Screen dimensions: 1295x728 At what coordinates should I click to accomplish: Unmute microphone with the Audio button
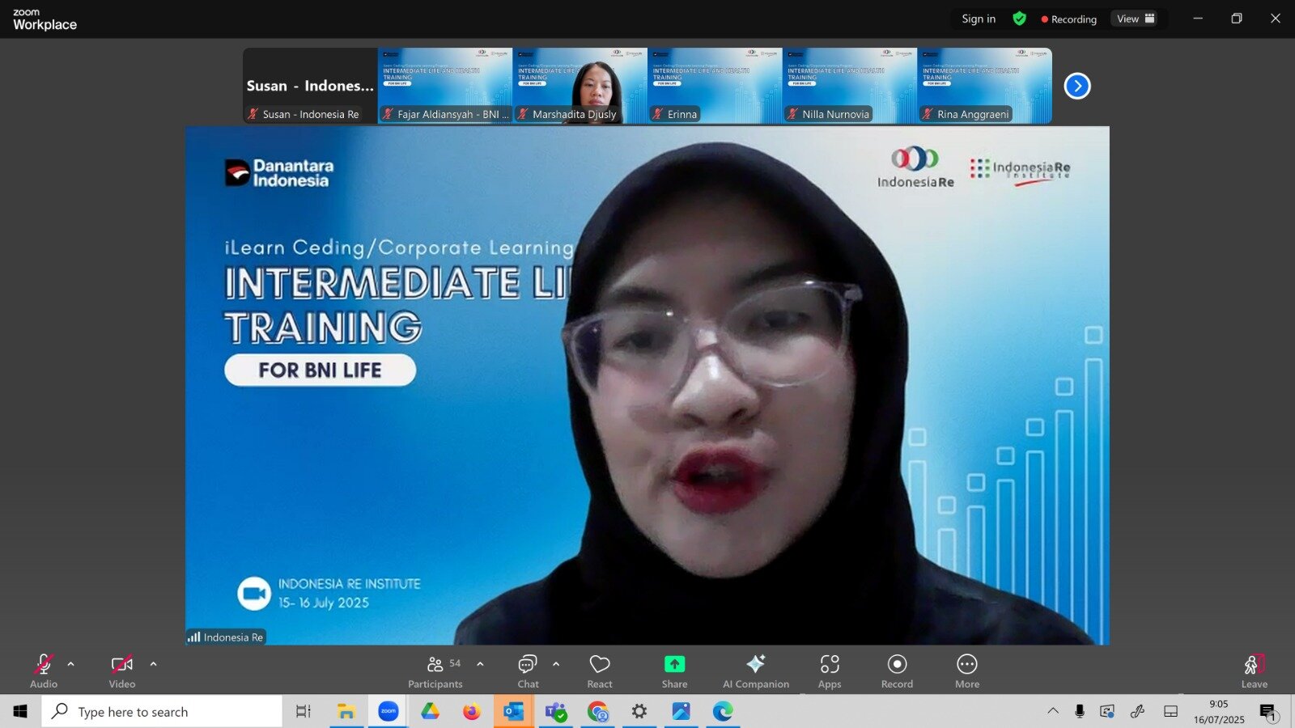pyautogui.click(x=44, y=671)
